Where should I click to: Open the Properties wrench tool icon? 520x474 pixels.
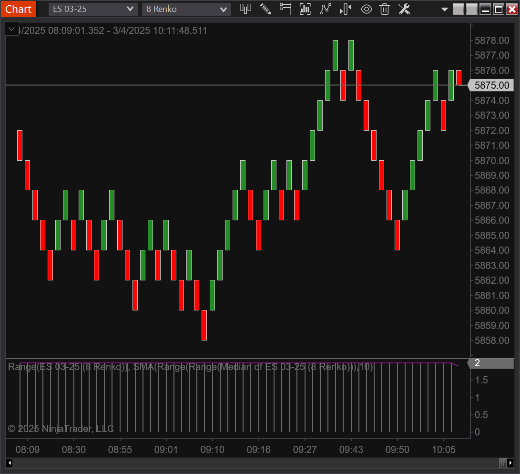pos(404,9)
